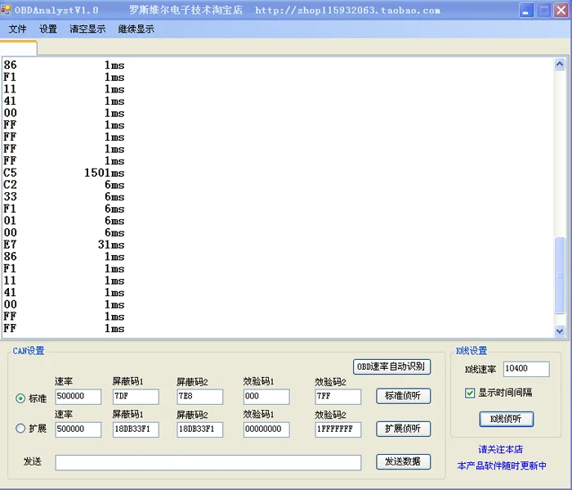572x490 pixels.
Task: Start 标准侦听 standard listening
Action: pyautogui.click(x=403, y=396)
